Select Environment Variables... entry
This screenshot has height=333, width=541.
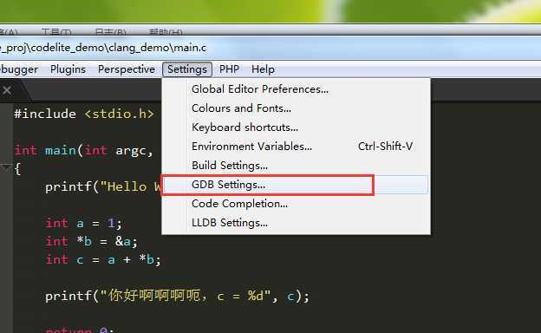[296, 147]
